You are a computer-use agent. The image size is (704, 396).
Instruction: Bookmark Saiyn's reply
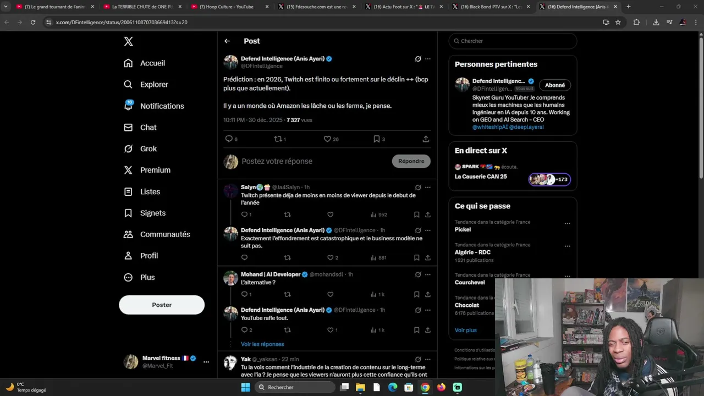416,215
